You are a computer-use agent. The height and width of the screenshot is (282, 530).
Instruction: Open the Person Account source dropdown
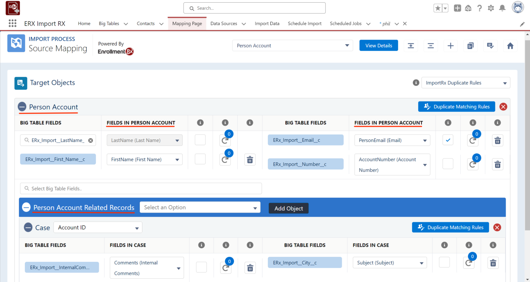tap(292, 46)
